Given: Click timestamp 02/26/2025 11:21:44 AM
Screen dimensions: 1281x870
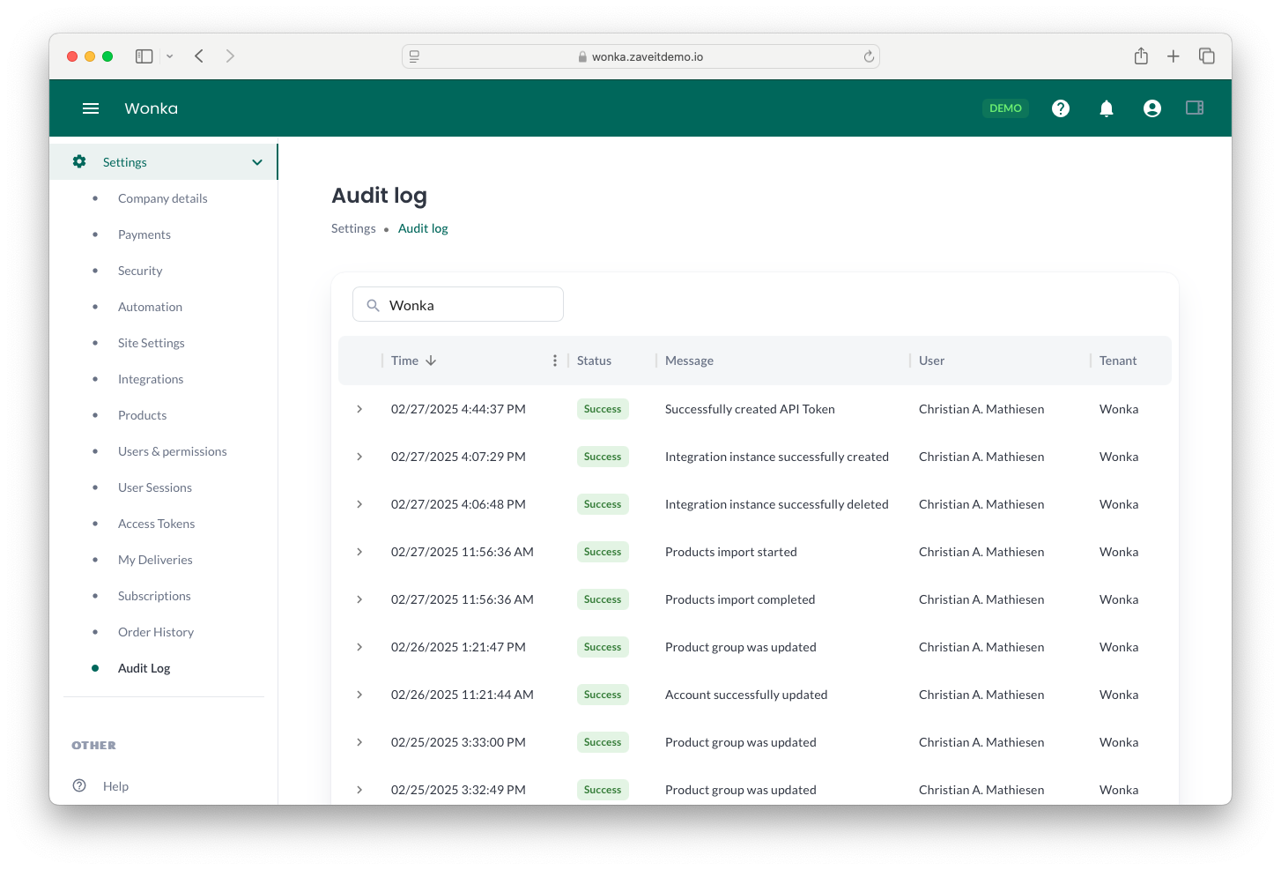Looking at the screenshot, I should point(463,695).
